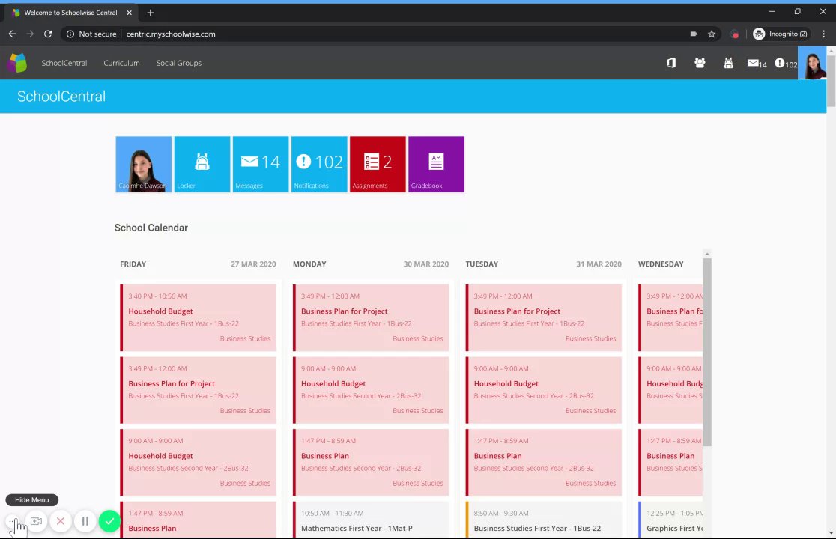
Task: Click the Office icon in the top navbar
Action: tap(671, 63)
